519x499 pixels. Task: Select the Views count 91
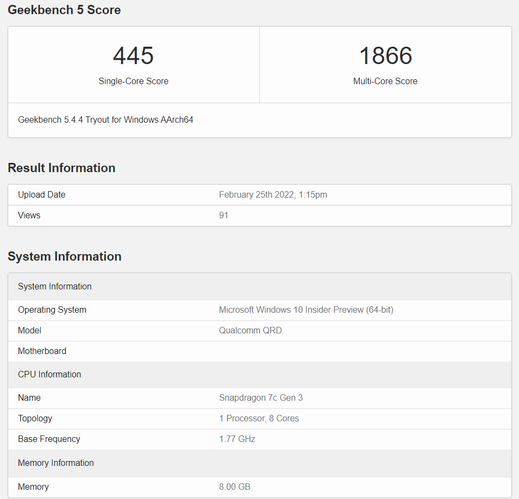click(223, 215)
